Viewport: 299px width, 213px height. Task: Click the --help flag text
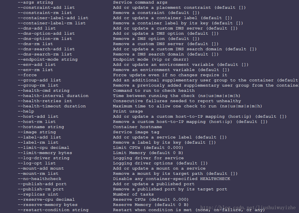click(x=26, y=111)
